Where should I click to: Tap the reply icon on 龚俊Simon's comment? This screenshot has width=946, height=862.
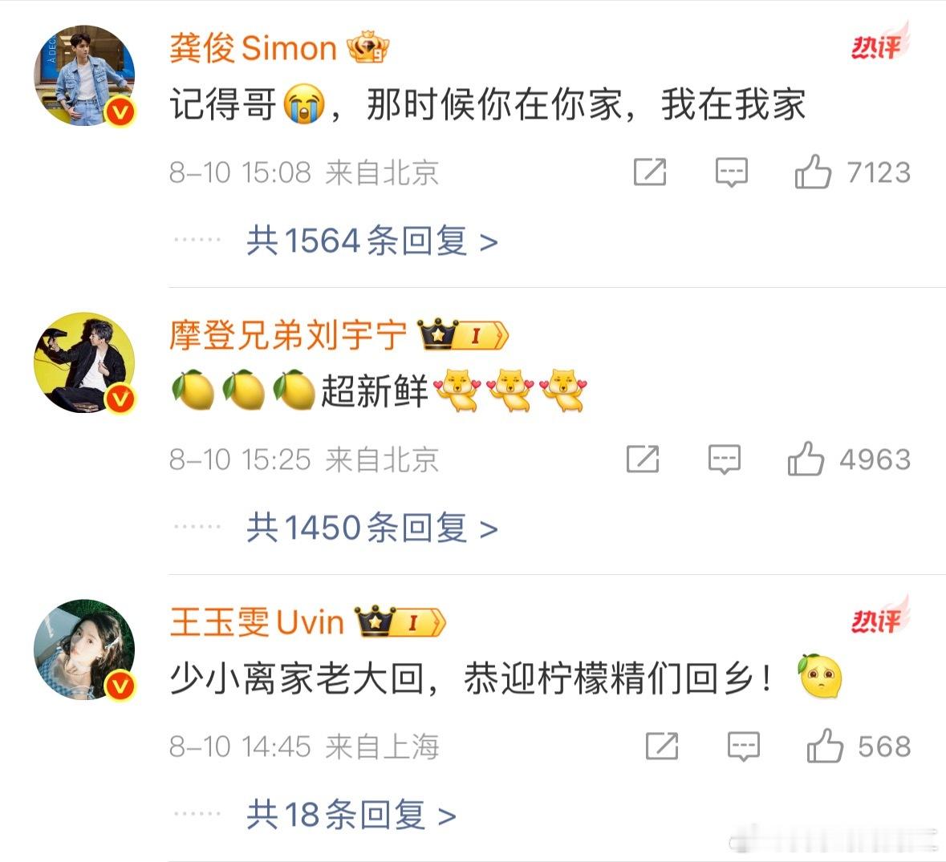(x=731, y=172)
